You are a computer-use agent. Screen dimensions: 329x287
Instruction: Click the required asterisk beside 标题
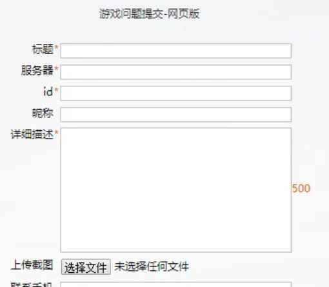(56, 48)
